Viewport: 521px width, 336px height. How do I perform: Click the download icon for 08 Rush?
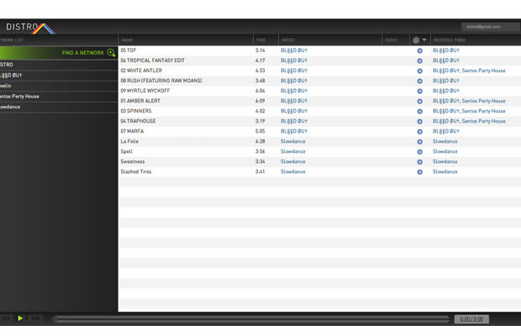click(x=419, y=81)
